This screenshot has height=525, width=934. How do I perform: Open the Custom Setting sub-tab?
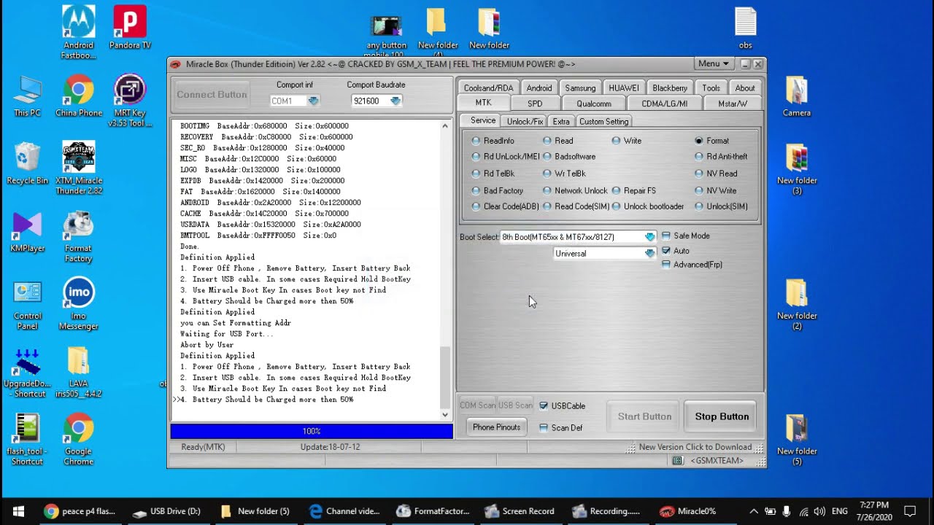tap(603, 122)
